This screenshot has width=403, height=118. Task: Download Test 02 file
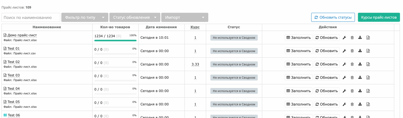tap(360, 64)
